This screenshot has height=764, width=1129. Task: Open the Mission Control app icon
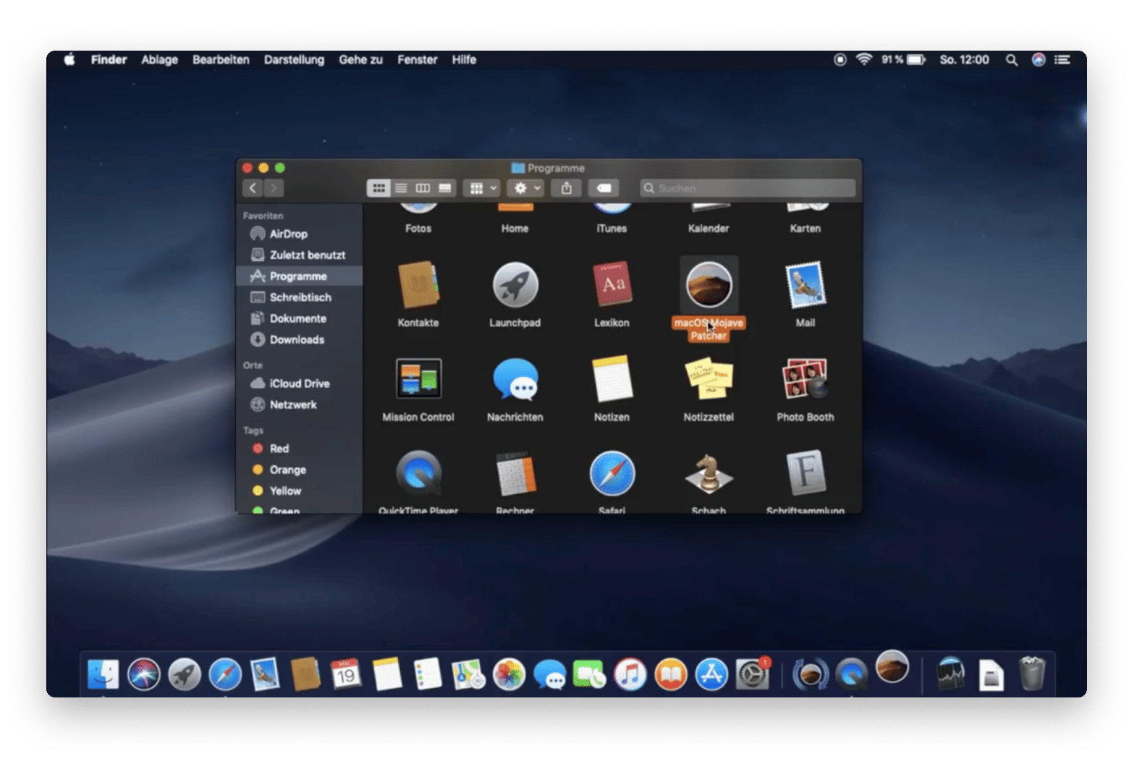[418, 378]
